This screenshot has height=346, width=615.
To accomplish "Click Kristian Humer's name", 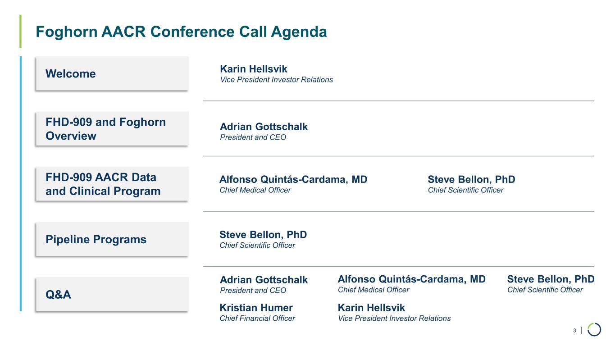I will 256,308.
